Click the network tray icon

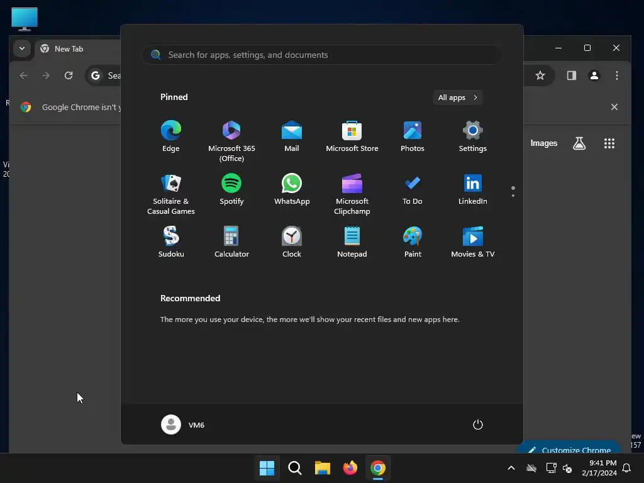click(551, 468)
